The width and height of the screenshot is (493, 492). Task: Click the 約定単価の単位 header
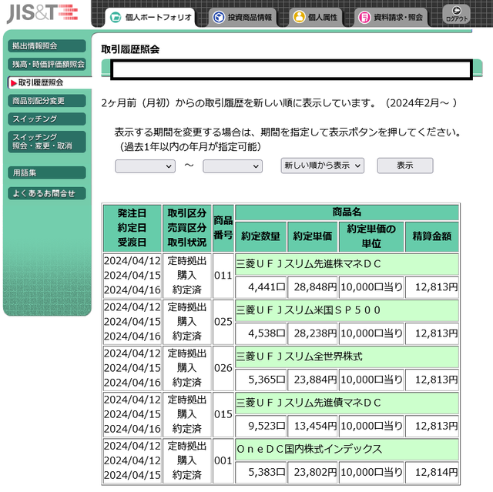click(x=371, y=236)
